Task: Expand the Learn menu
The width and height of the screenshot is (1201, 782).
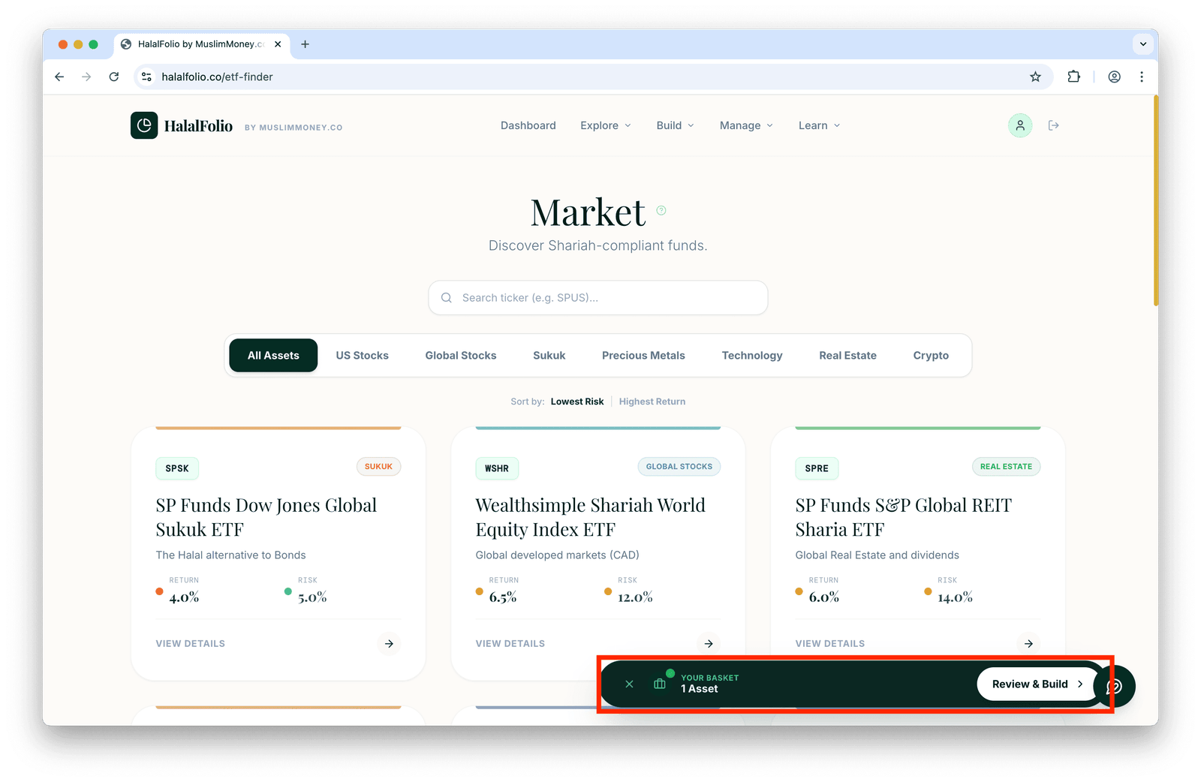Action: 819,125
